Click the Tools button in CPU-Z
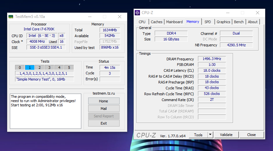This screenshot has height=151, width=273. pos(198,135)
